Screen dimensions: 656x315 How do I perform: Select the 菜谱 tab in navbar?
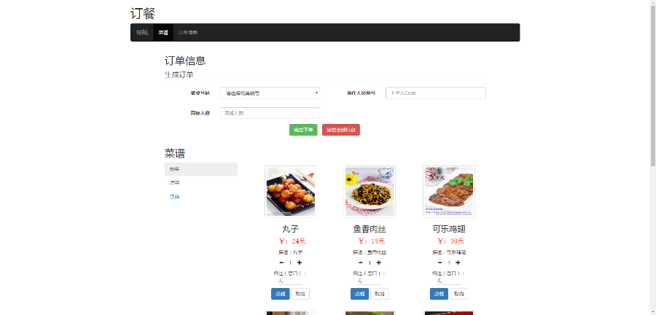coord(163,33)
